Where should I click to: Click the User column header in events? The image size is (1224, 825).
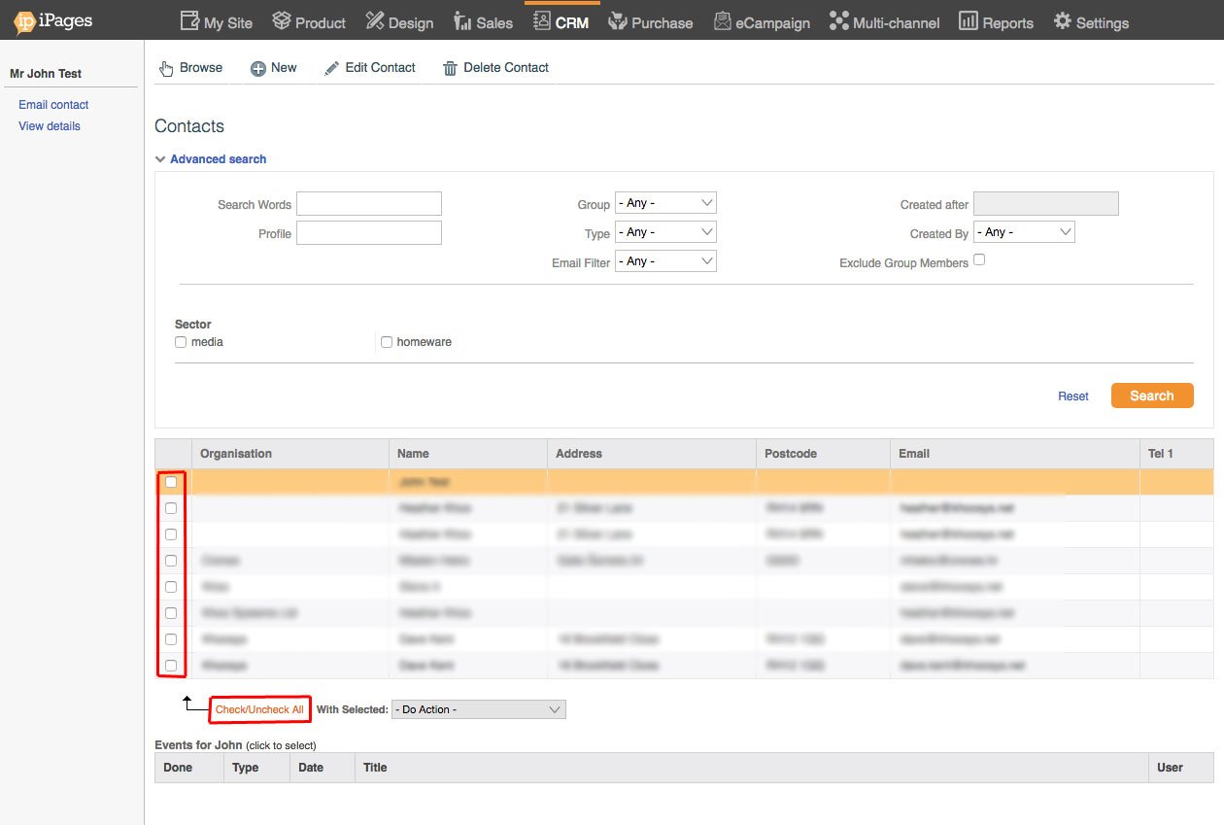click(1181, 768)
